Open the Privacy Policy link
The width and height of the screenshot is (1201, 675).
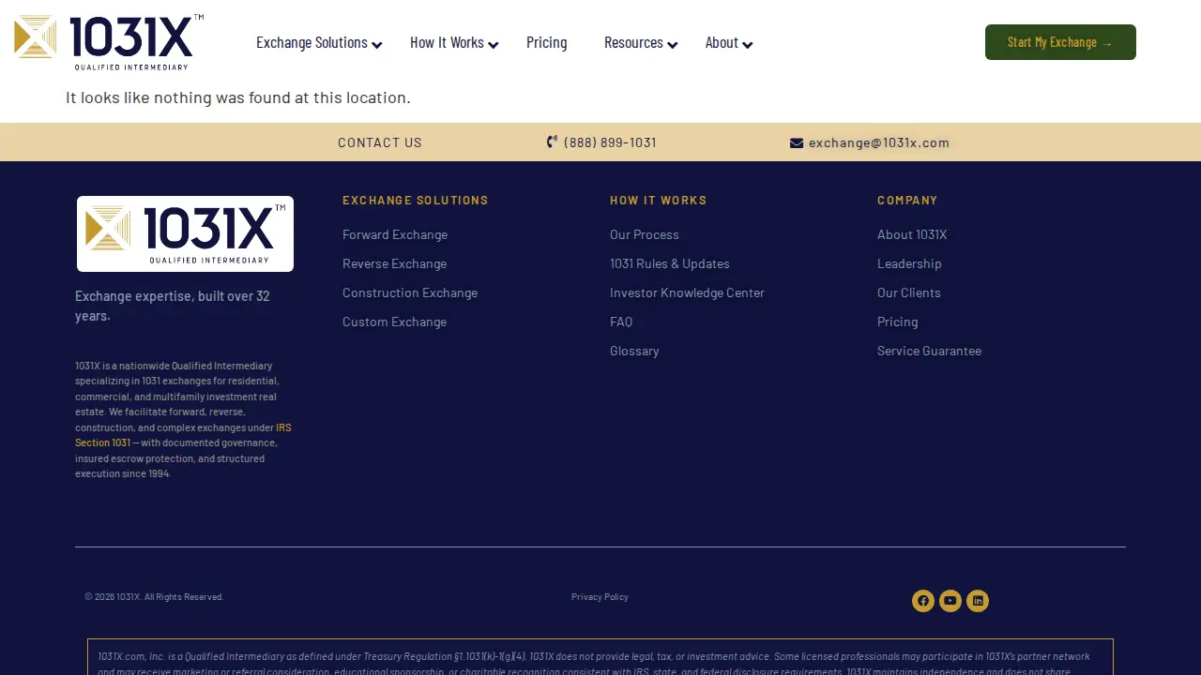pos(600,597)
